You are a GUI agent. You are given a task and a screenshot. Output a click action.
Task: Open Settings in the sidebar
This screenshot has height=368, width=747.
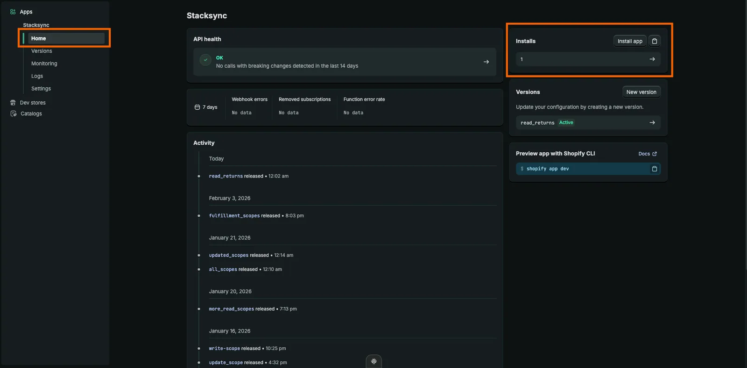(41, 89)
